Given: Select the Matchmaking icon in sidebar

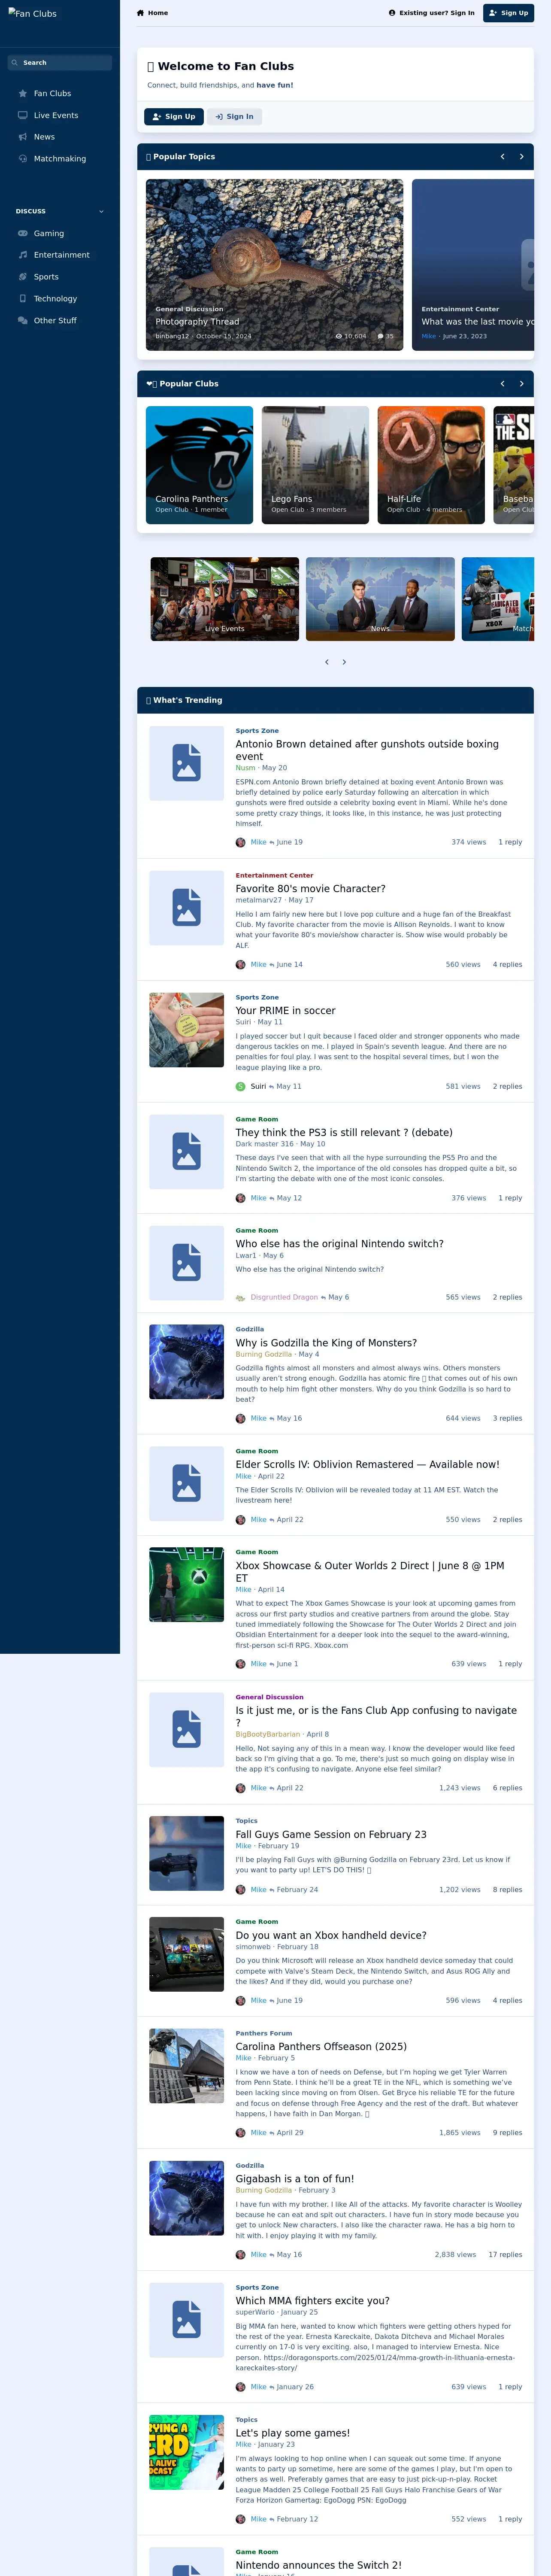Looking at the screenshot, I should 23,159.
